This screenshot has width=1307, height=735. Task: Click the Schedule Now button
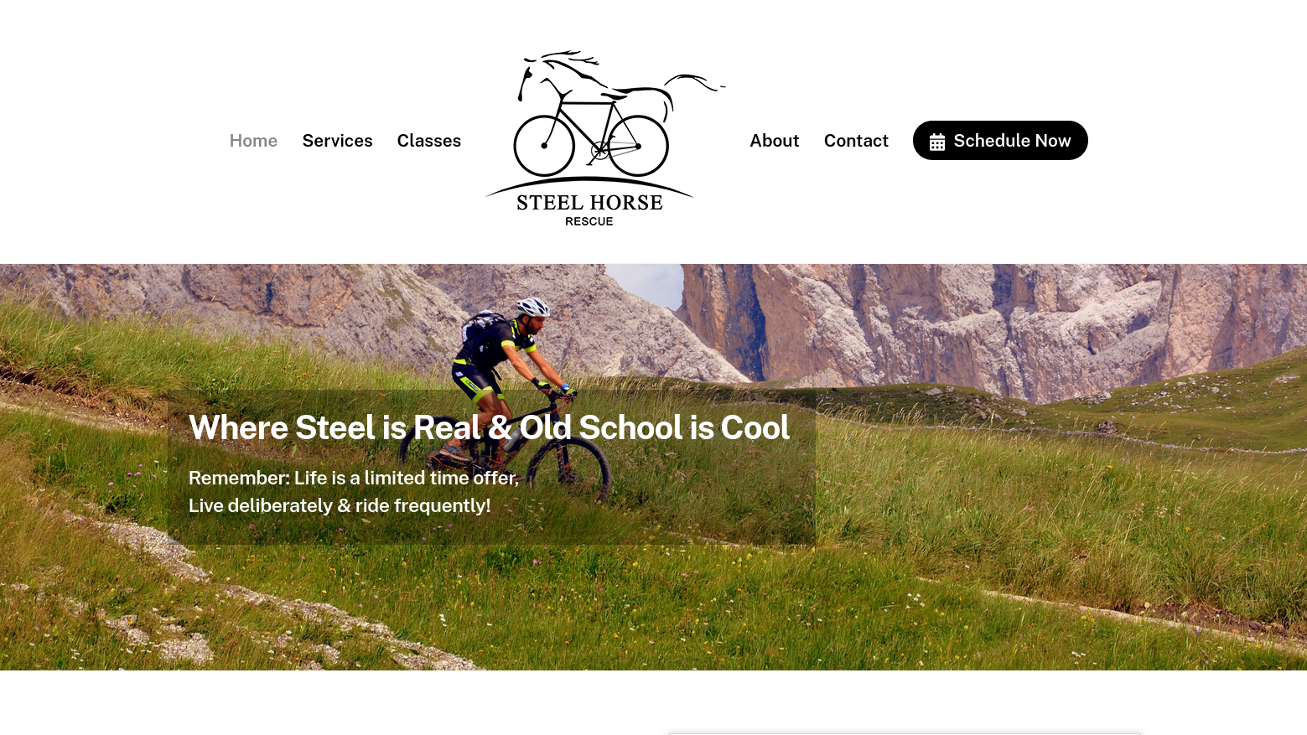coord(1000,141)
